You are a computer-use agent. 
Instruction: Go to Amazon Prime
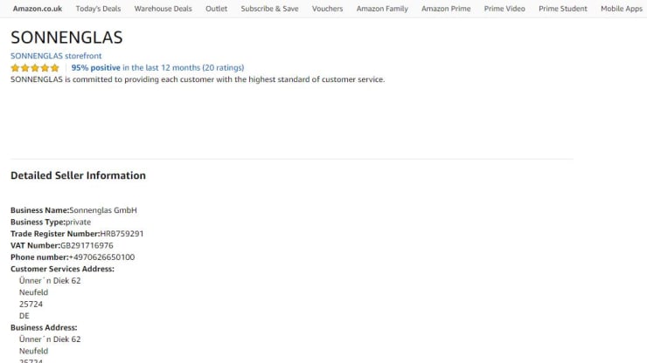click(x=446, y=9)
